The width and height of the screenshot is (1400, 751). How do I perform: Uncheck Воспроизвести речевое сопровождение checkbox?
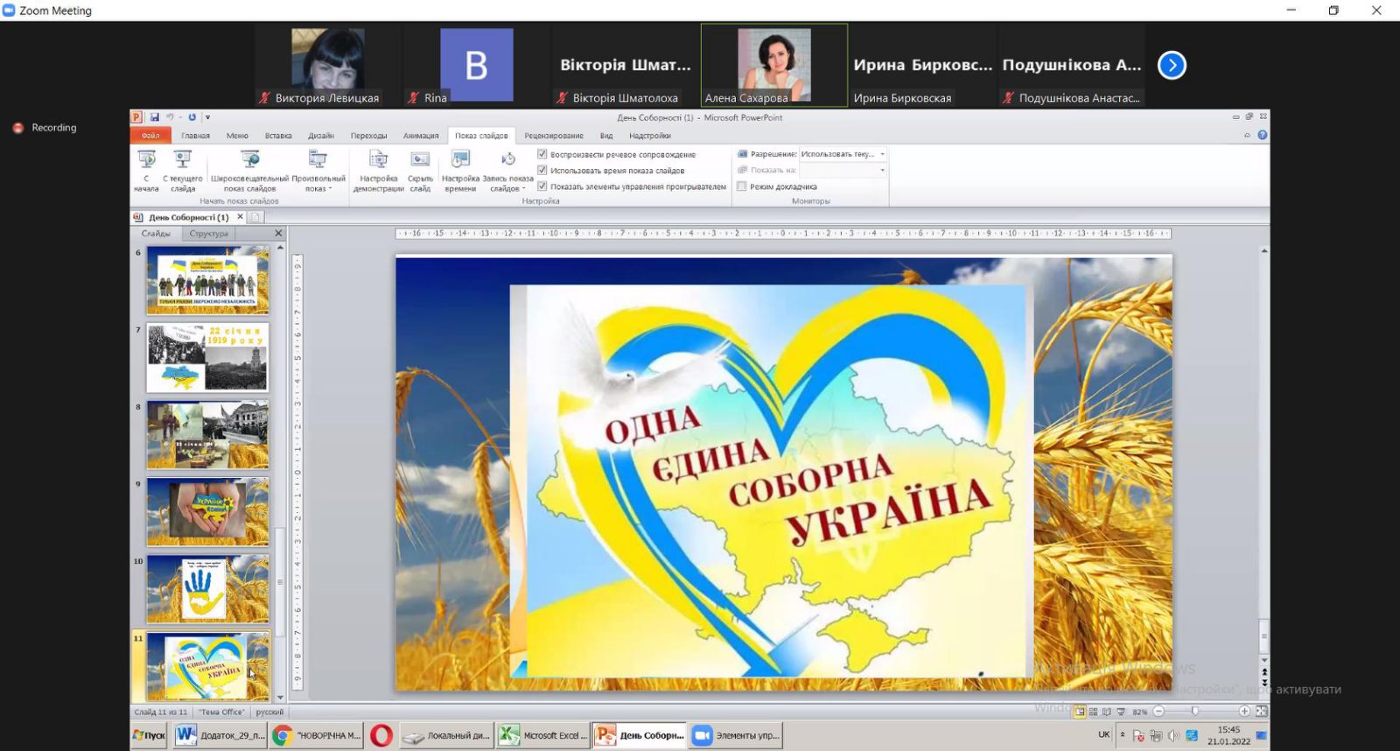[x=542, y=154]
